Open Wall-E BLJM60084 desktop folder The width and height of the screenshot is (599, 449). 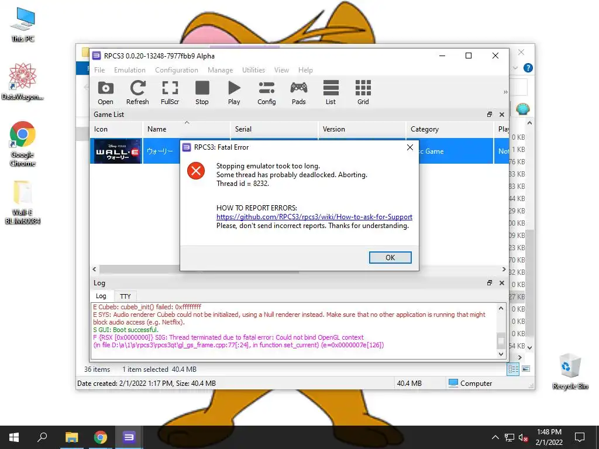point(23,202)
